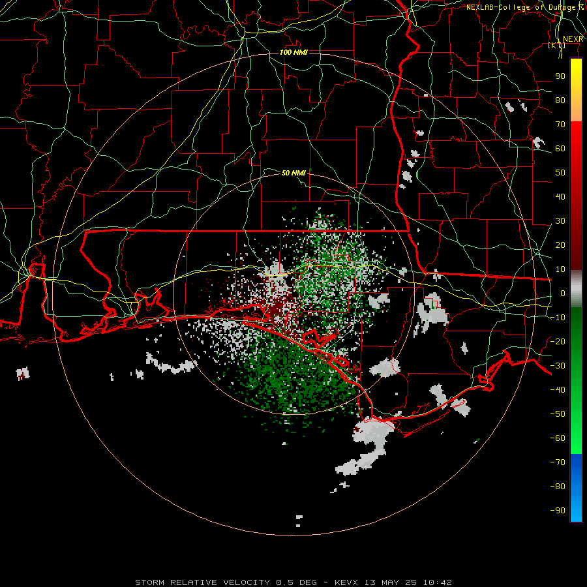Click the STORM RELATIVE VELOCITY product title

coord(203,582)
